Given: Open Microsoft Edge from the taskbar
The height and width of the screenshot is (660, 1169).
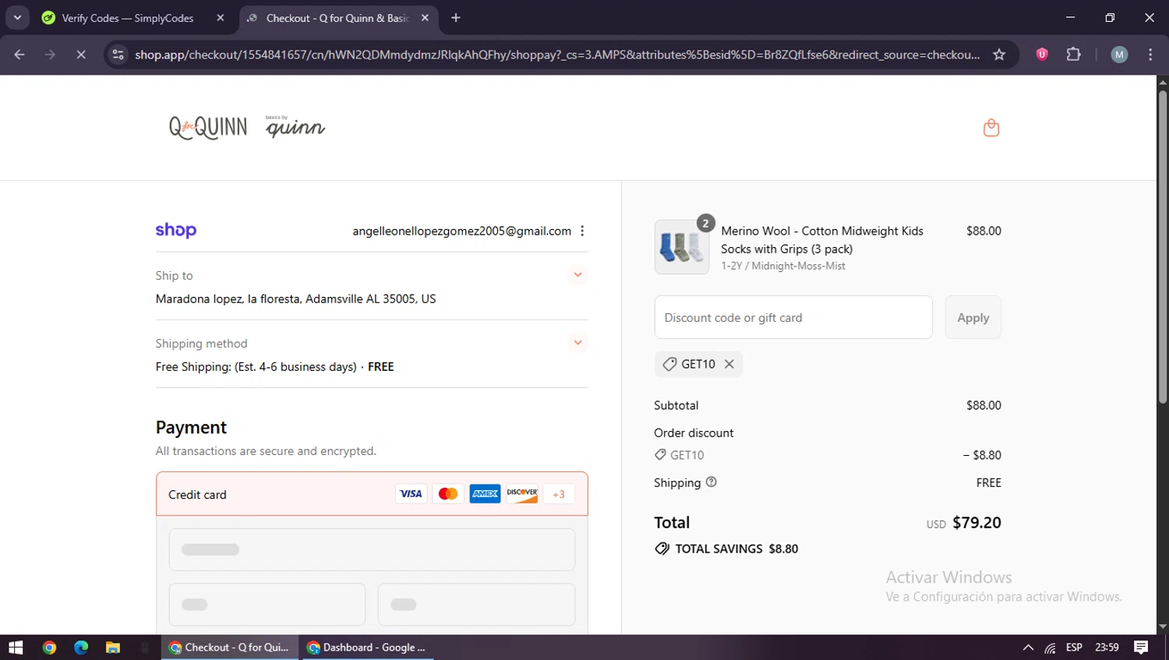Looking at the screenshot, I should click(x=81, y=648).
